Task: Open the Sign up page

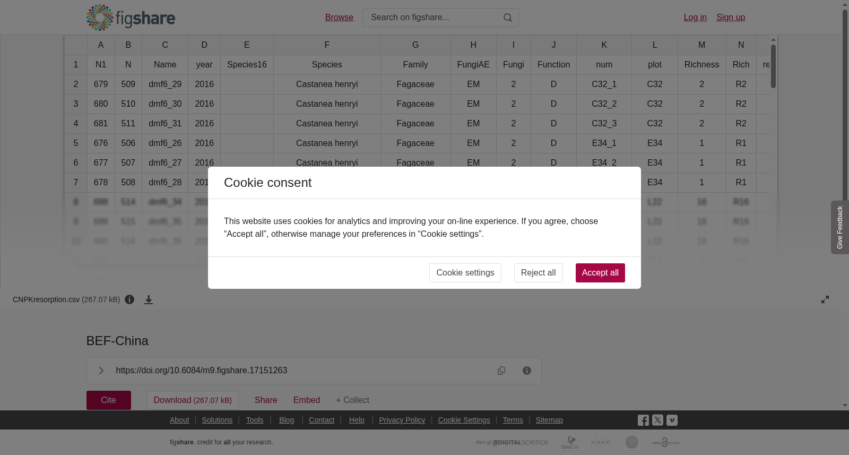Action: (x=731, y=18)
